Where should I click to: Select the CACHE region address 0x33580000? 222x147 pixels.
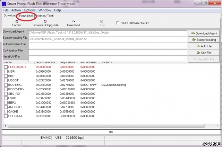(x=43, y=112)
